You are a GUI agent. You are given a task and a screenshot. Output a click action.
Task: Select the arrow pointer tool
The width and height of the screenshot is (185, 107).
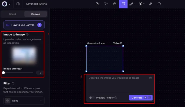click(106, 4)
